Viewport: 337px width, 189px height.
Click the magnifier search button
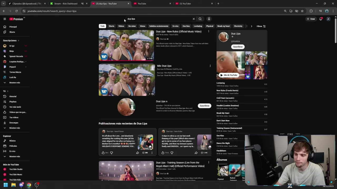(x=200, y=19)
